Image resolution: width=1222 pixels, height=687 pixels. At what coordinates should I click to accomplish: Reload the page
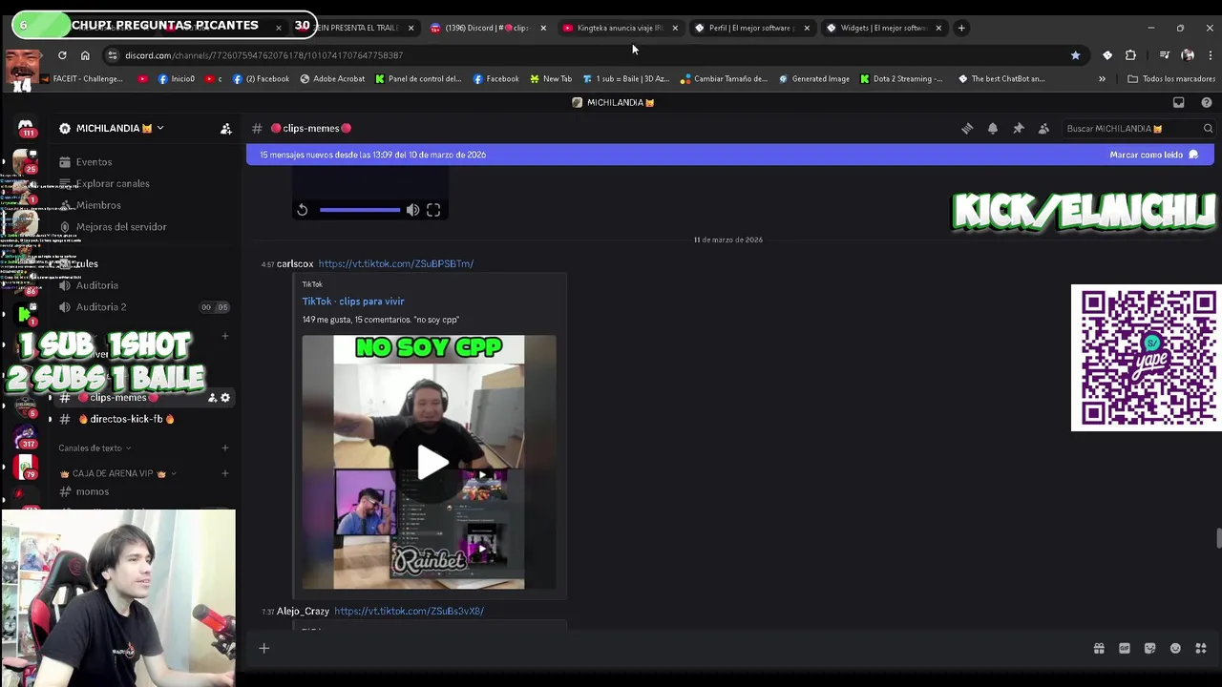coord(62,55)
